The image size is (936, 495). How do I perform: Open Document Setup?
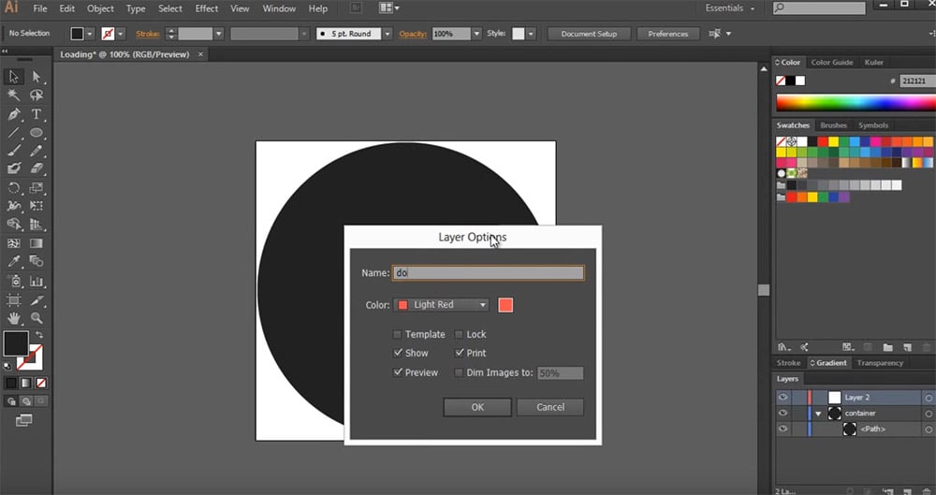pyautogui.click(x=589, y=34)
